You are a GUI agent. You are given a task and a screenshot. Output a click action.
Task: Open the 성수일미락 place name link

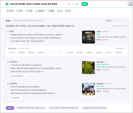coord(100,84)
